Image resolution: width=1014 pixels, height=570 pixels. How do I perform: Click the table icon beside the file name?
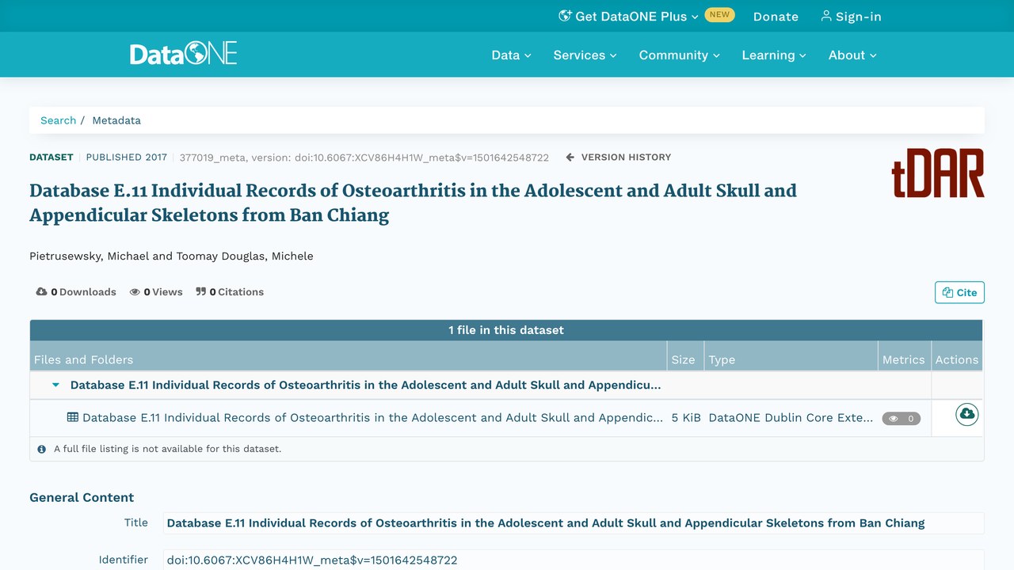[73, 417]
